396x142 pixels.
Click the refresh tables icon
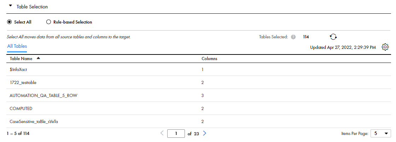click(333, 37)
